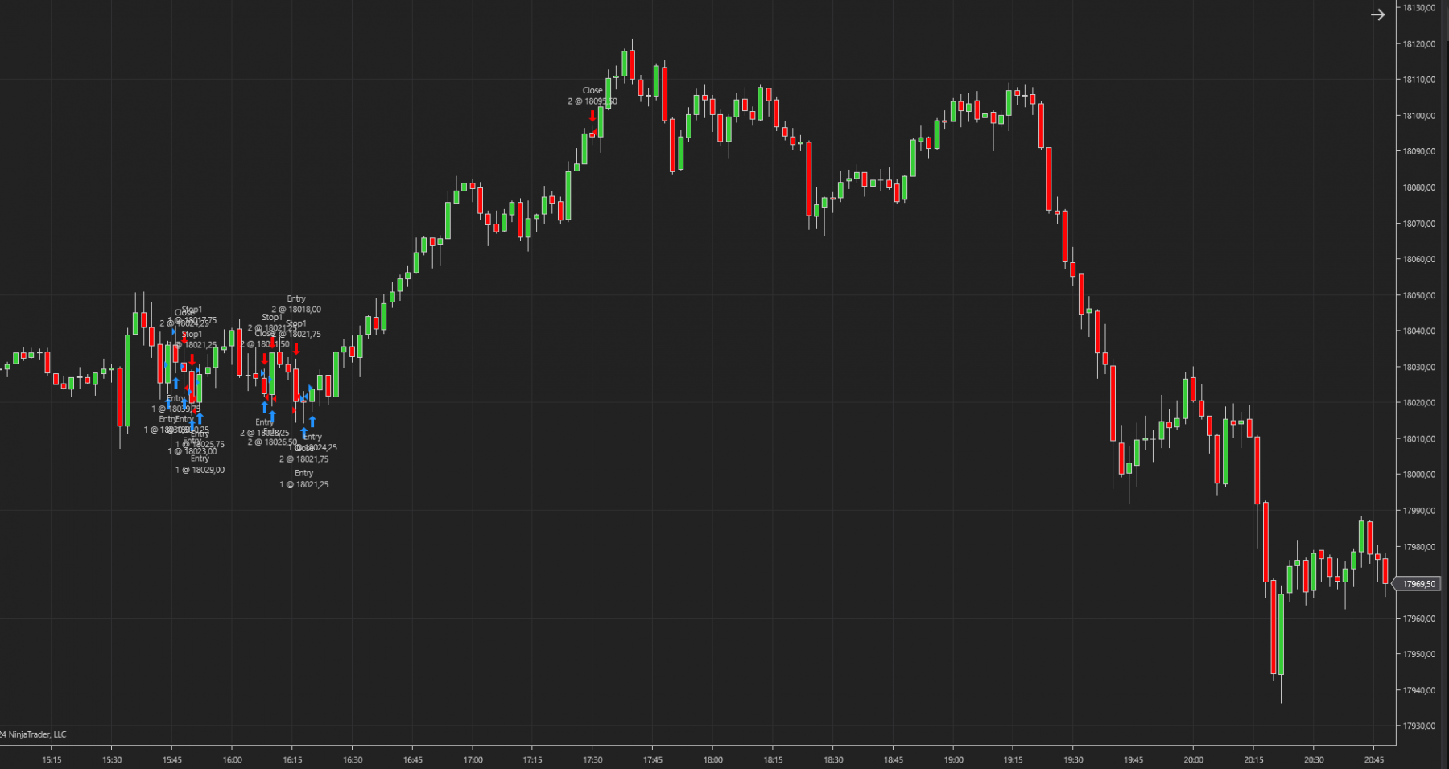The width and height of the screenshot is (1449, 769).
Task: Select the Close 2 @ 18095,50 trade label
Action: (592, 96)
